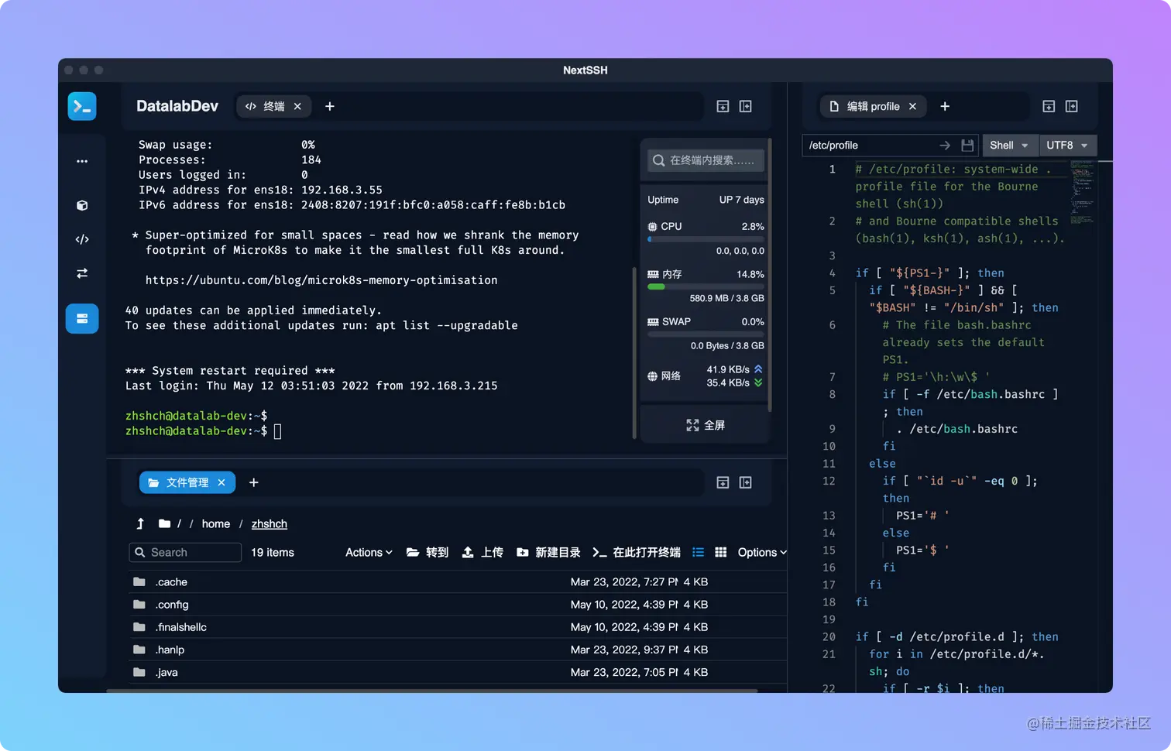Image resolution: width=1171 pixels, height=751 pixels.
Task: Open the Shell syntax dropdown
Action: pyautogui.click(x=1009, y=145)
